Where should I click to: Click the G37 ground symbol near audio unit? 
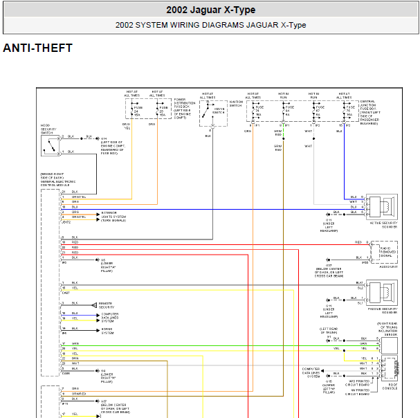pos(328,260)
